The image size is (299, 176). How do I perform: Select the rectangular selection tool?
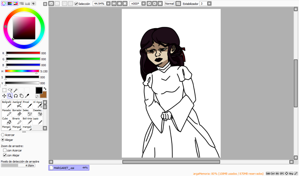click(4, 90)
